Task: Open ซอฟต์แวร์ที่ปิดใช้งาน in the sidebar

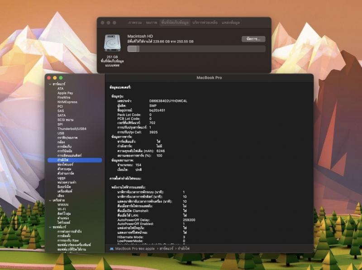Action: point(72,249)
